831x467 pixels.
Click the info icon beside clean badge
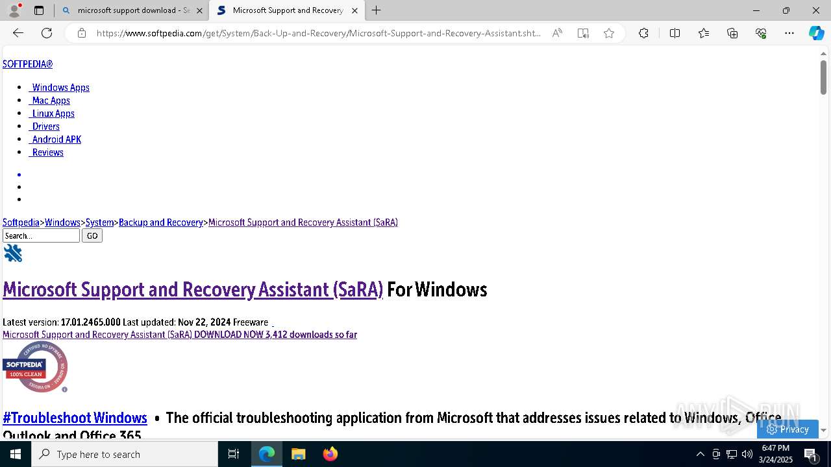pyautogui.click(x=64, y=390)
